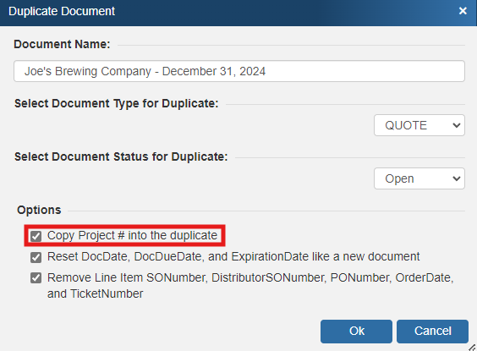Open the document status dropdown showing Open
This screenshot has width=477, height=351.
419,178
